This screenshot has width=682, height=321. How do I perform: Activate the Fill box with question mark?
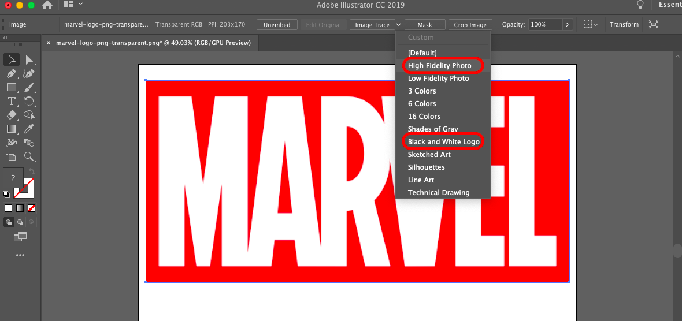(13, 178)
